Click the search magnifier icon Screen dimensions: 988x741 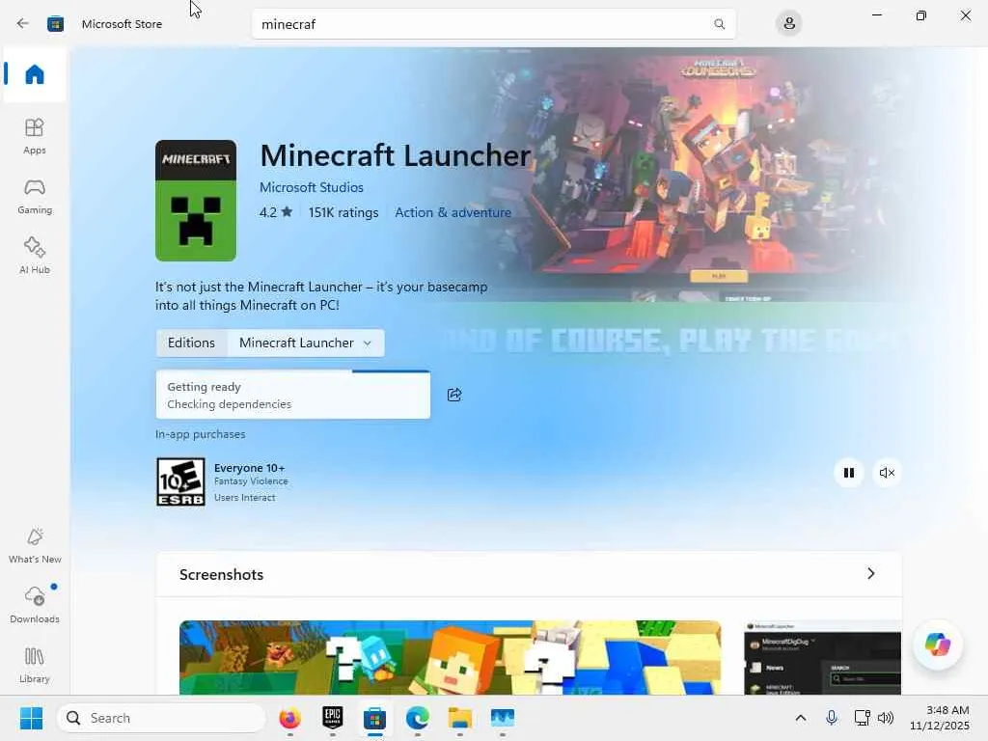(x=719, y=24)
